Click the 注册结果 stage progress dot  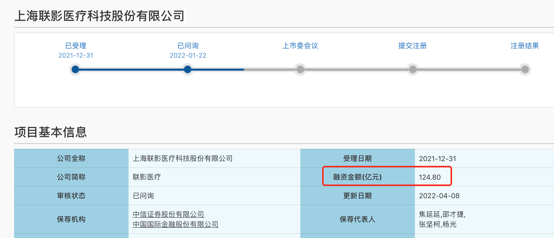tap(525, 69)
